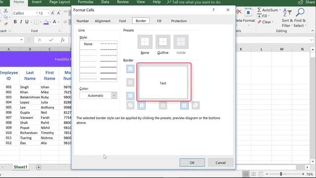This screenshot has width=316, height=178.
Task: Open Find & Select menu
Action: point(300,18)
